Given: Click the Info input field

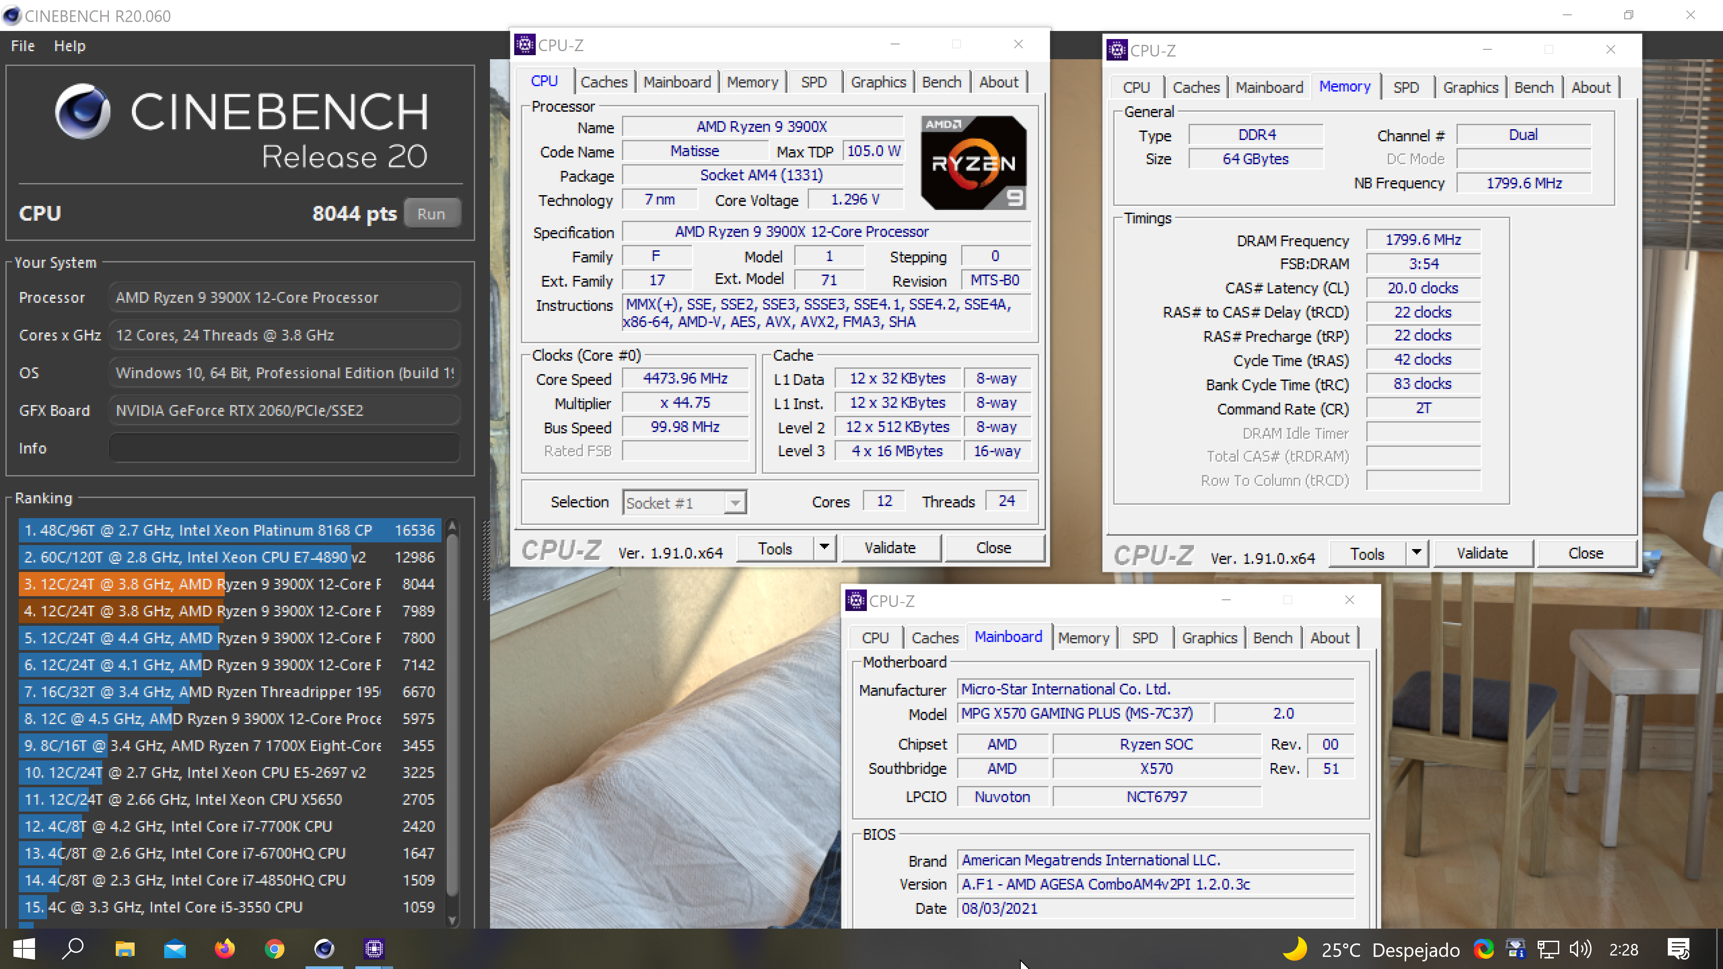Looking at the screenshot, I should coord(284,448).
